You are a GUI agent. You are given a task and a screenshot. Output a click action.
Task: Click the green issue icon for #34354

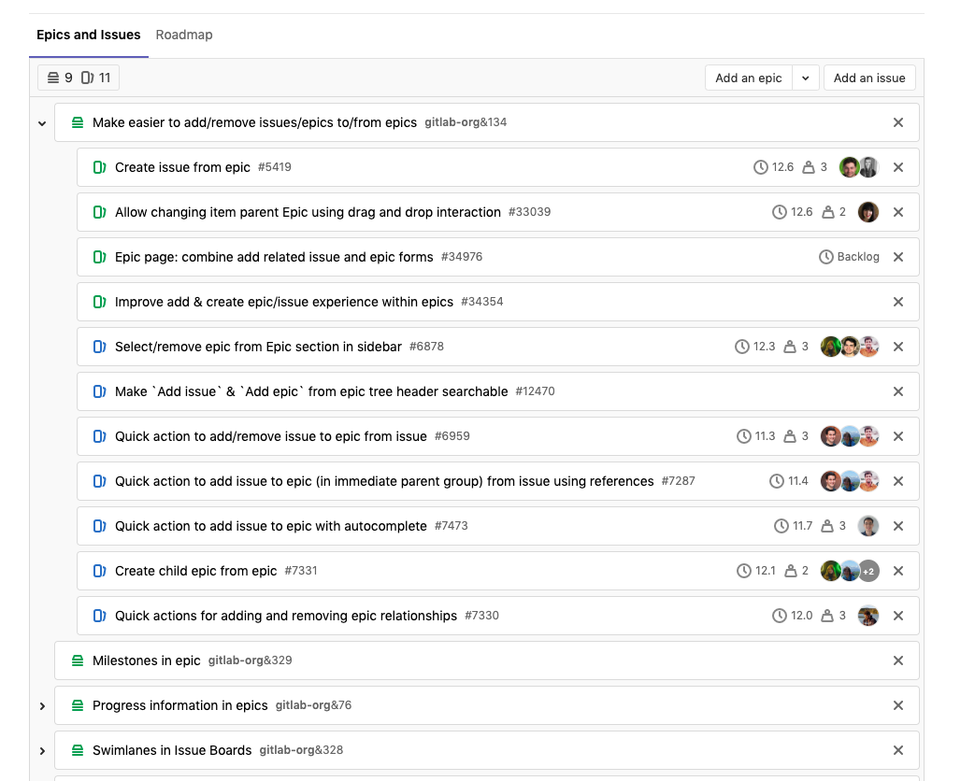(99, 302)
